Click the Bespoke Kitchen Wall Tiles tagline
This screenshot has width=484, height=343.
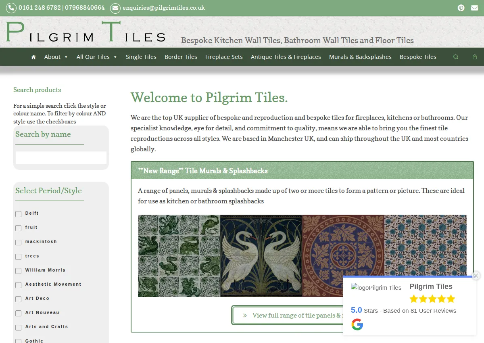(x=297, y=40)
